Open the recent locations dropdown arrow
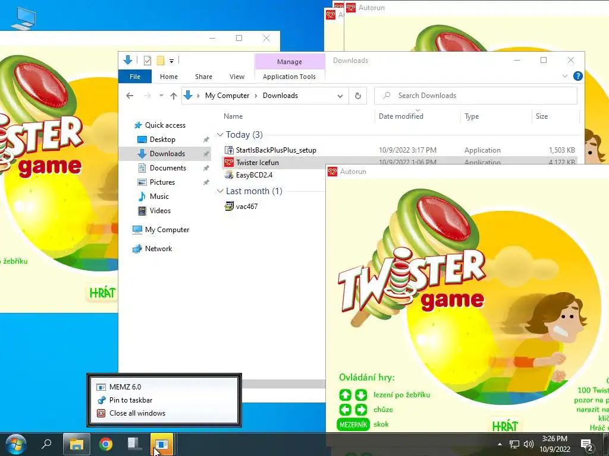This screenshot has height=456, width=609. (x=161, y=96)
